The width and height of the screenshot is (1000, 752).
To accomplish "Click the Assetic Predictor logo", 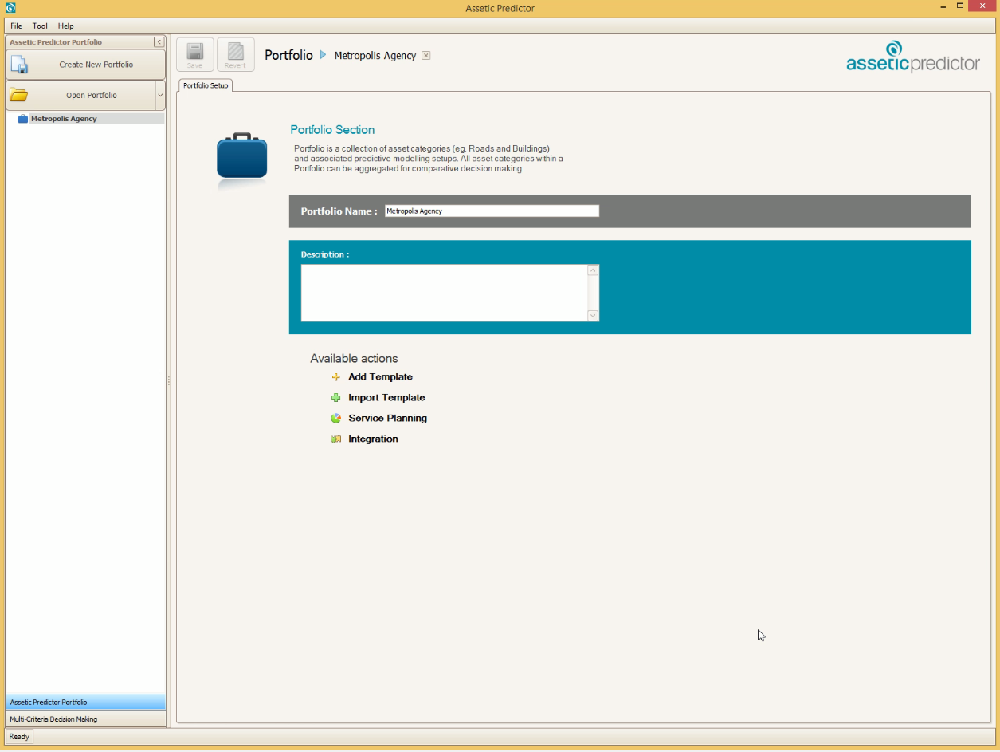I will 912,57.
